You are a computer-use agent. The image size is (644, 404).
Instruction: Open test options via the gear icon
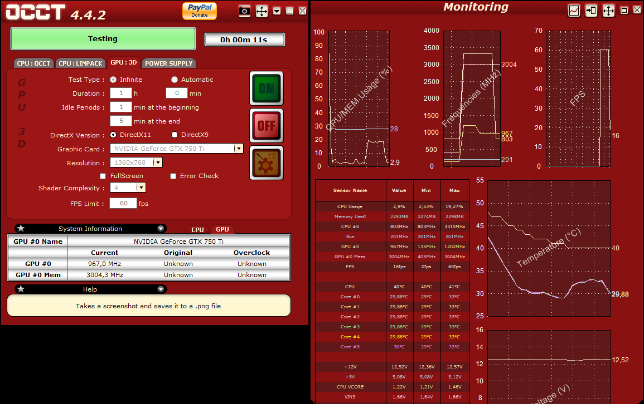click(x=267, y=162)
